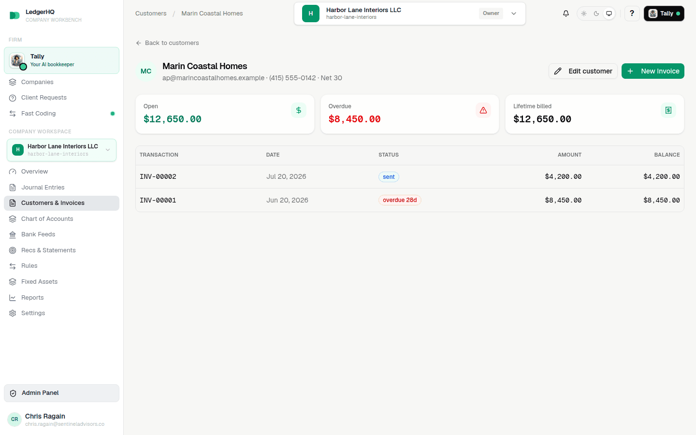This screenshot has height=435, width=696.
Task: Click overdue 28d status badge
Action: tap(400, 200)
